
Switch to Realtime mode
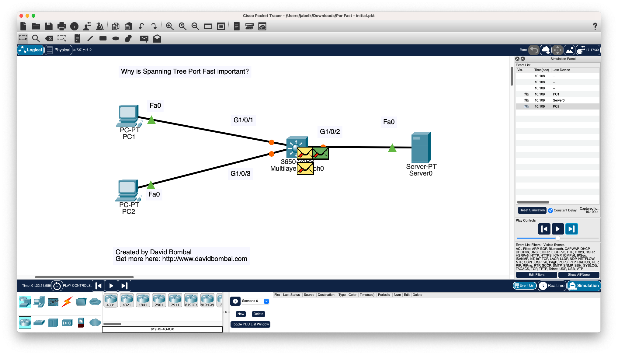[552, 286]
